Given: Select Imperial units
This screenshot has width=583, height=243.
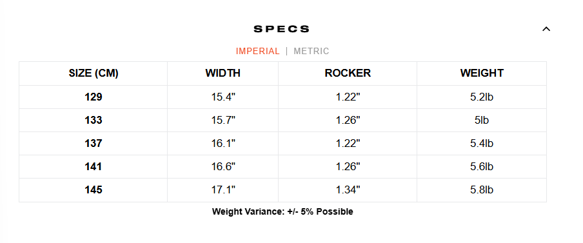Looking at the screenshot, I should (x=257, y=52).
